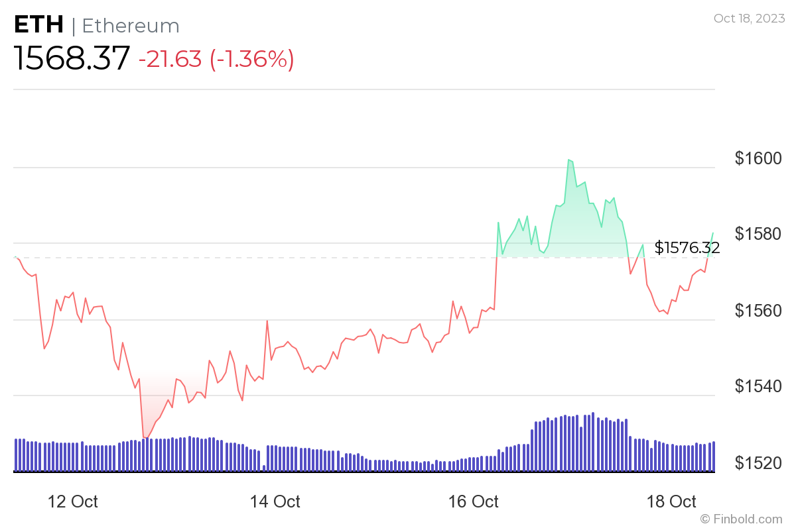Click the $1576.32 reference price label
The height and width of the screenshot is (530, 796).
click(687, 248)
